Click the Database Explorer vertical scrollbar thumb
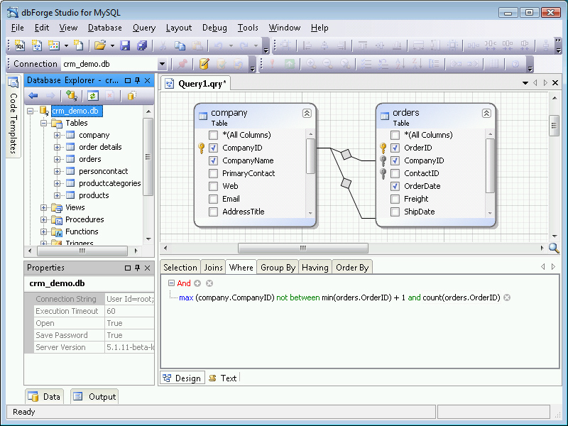Viewport: 568px width, 426px height. pos(148,157)
